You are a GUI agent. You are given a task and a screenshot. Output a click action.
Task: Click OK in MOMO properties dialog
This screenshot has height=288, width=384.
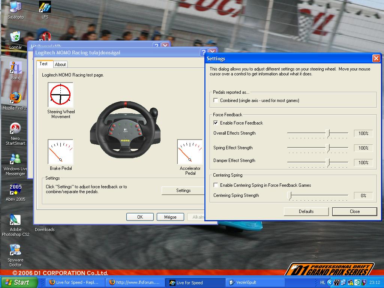[x=140, y=217]
